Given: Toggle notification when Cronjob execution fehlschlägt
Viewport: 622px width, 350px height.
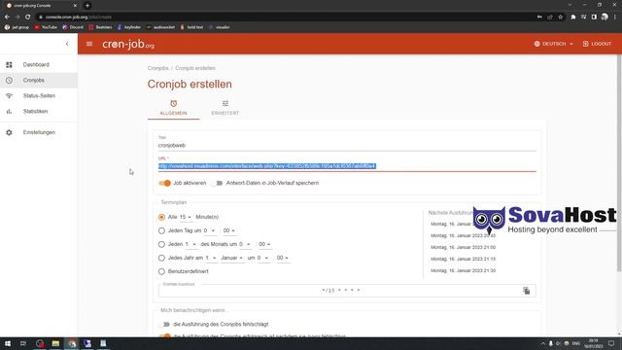Looking at the screenshot, I should click(164, 324).
